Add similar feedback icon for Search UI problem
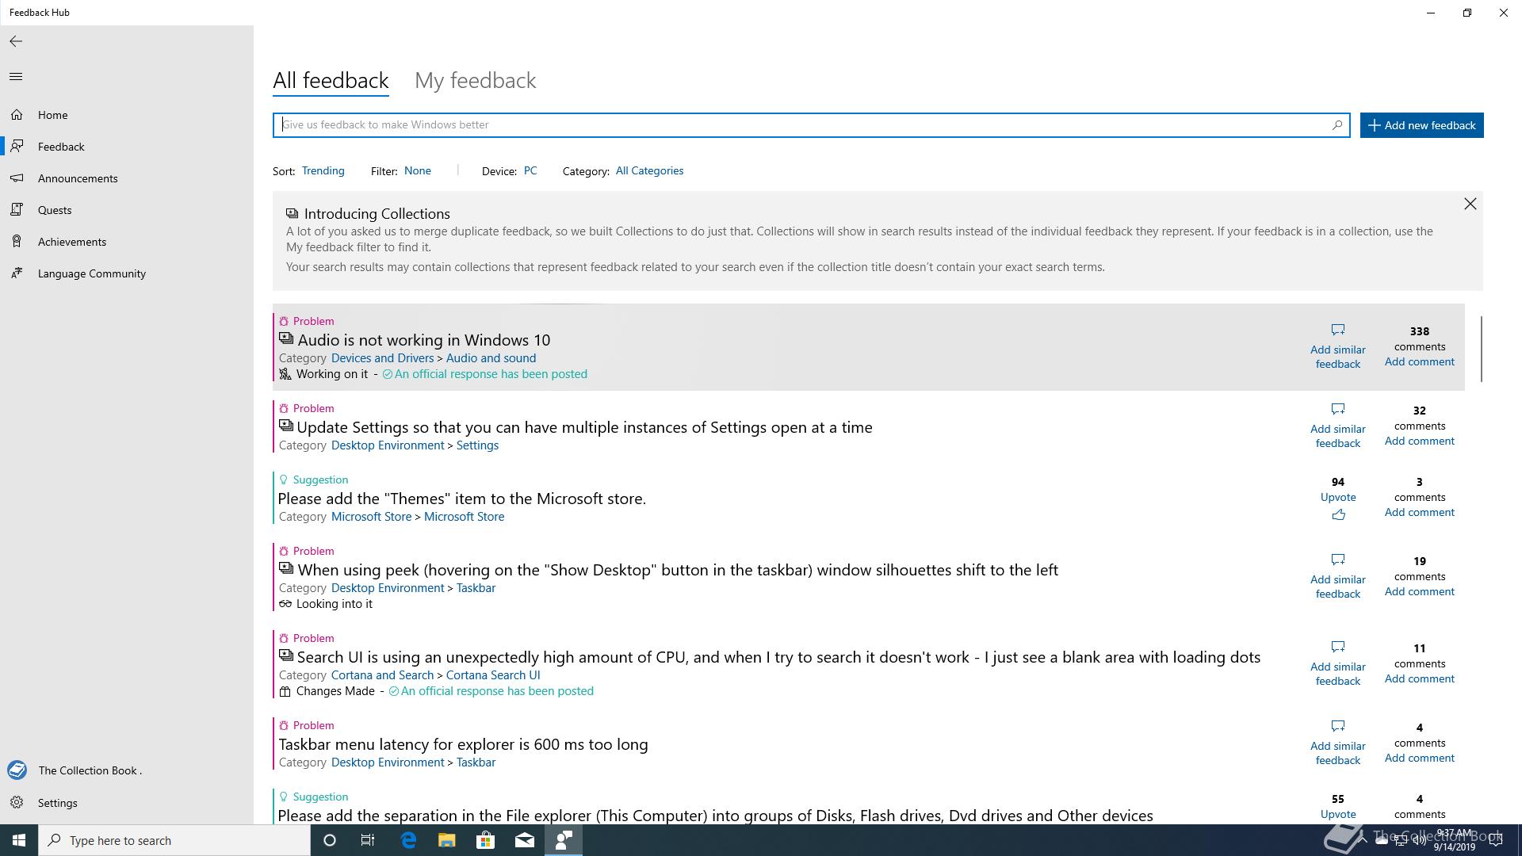The width and height of the screenshot is (1522, 856). pyautogui.click(x=1338, y=647)
